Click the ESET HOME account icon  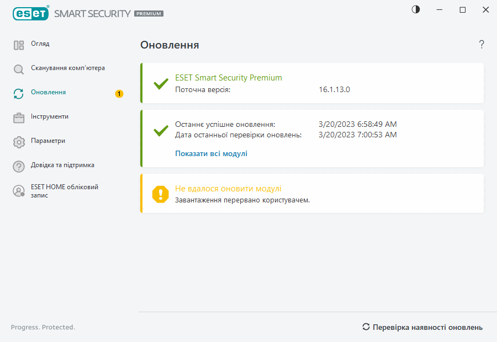[19, 191]
